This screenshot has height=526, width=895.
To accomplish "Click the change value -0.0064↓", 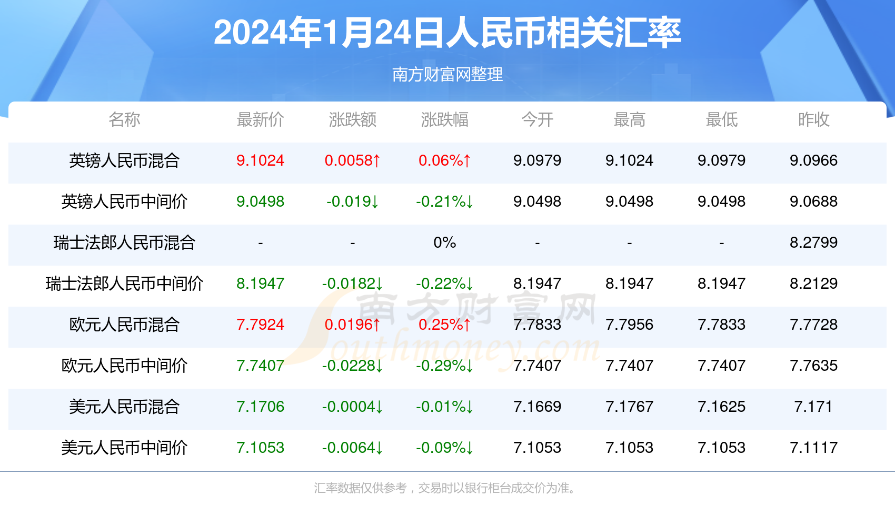I will pyautogui.click(x=353, y=448).
